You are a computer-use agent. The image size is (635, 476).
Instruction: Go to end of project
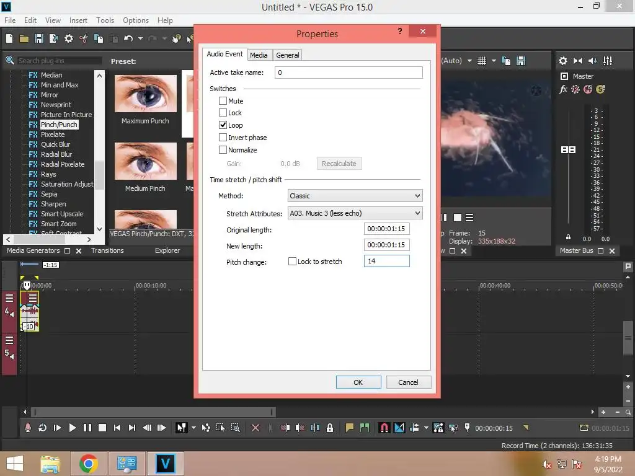coord(132,428)
